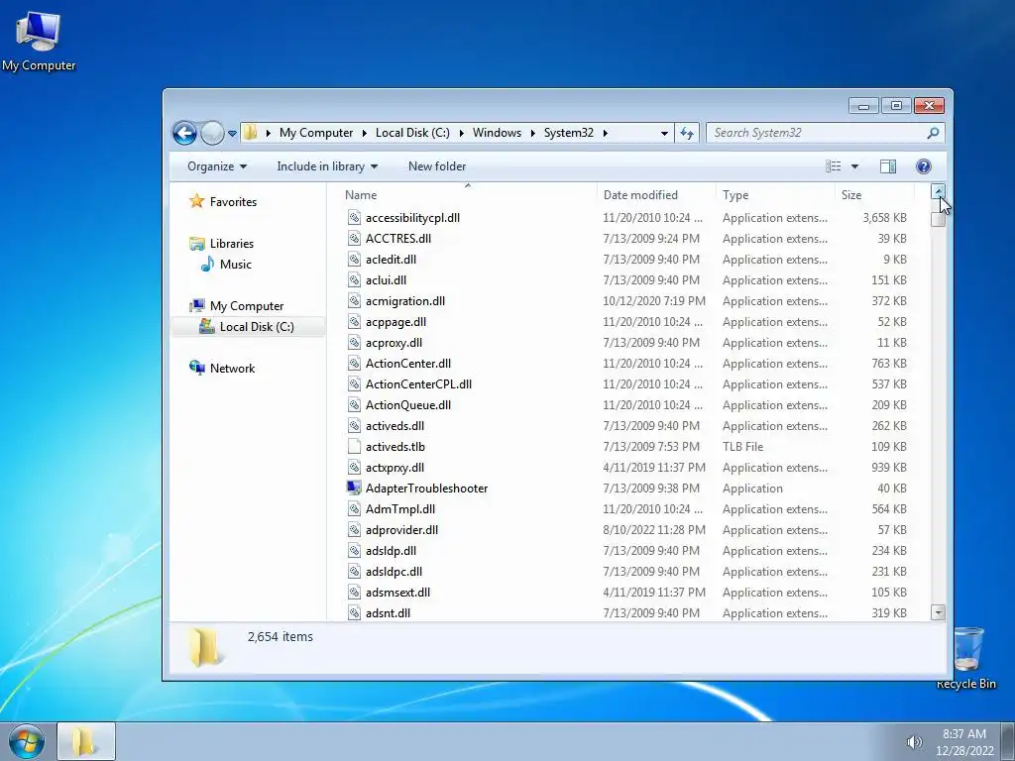The width and height of the screenshot is (1015, 761).
Task: Select adsmsext.dll file name
Action: 397,593
